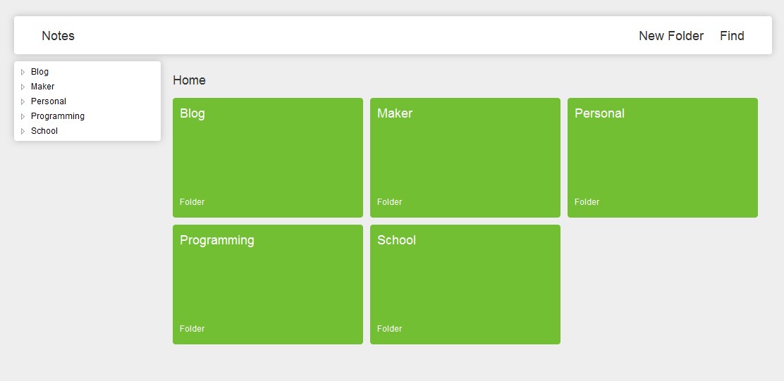Click the Home breadcrumb heading

[x=189, y=80]
